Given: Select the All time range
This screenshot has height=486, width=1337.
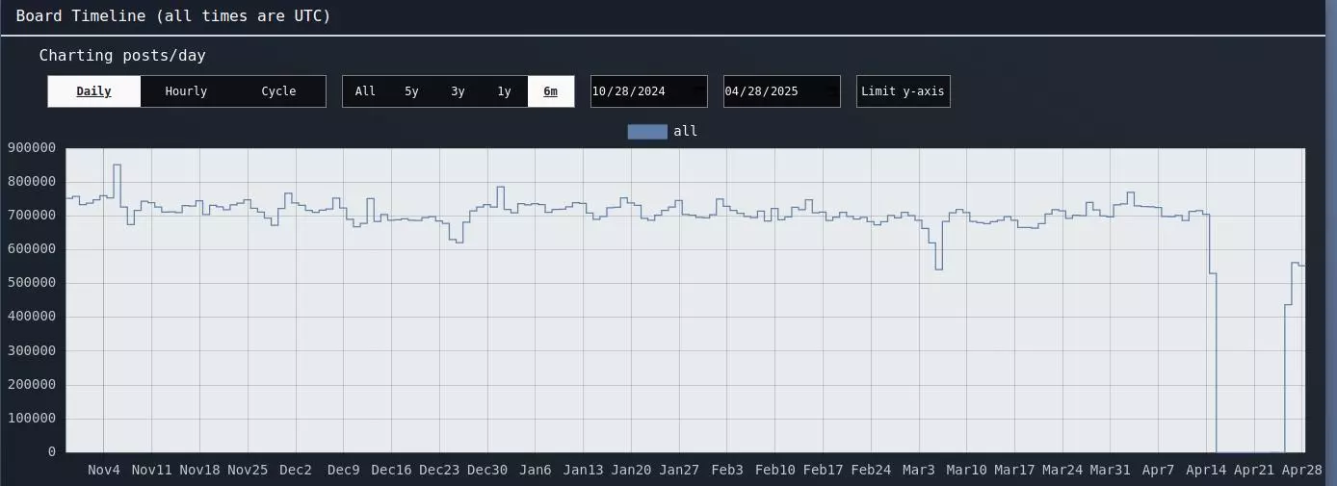Looking at the screenshot, I should tap(365, 91).
